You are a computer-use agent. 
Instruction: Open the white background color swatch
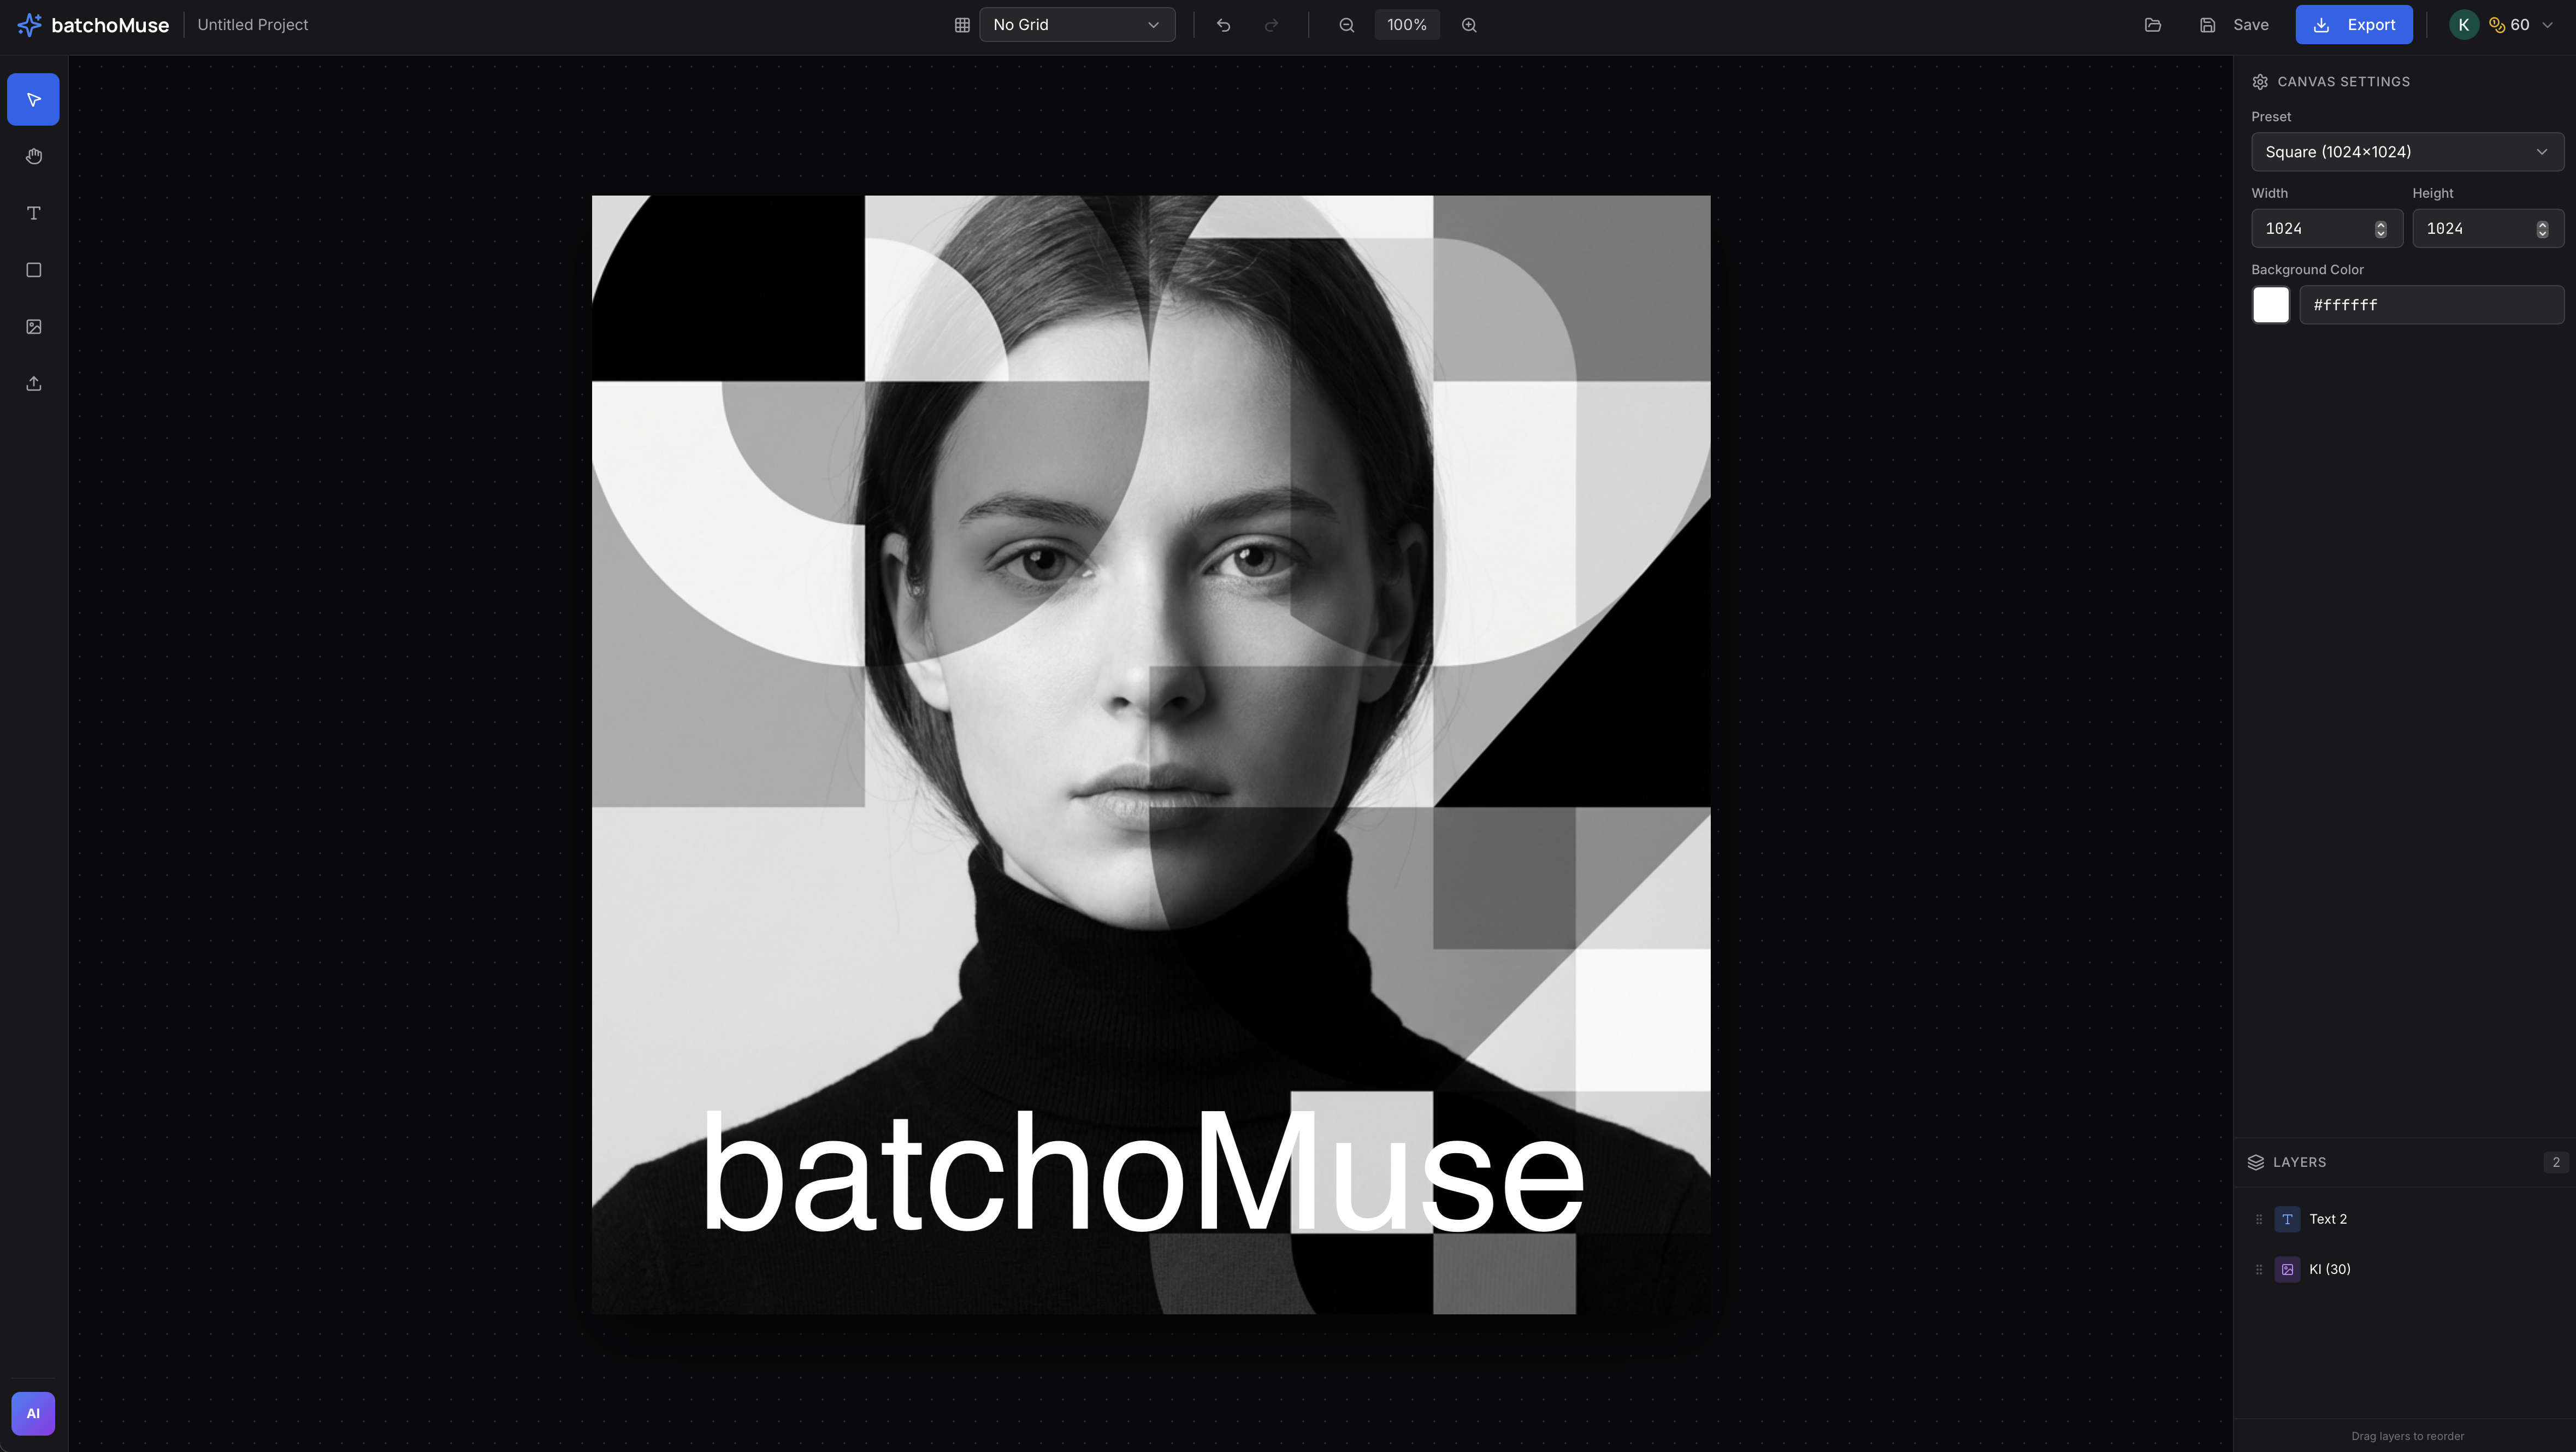pyautogui.click(x=2270, y=305)
